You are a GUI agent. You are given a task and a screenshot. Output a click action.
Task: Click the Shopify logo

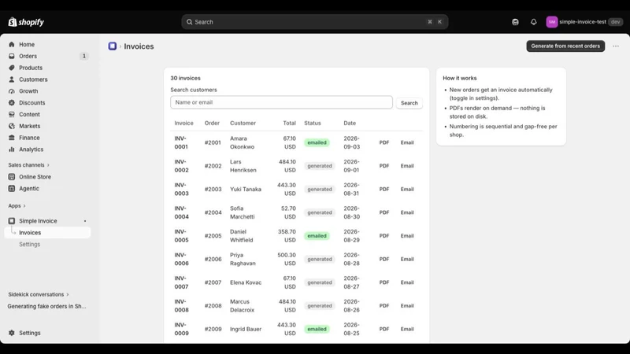click(x=26, y=22)
